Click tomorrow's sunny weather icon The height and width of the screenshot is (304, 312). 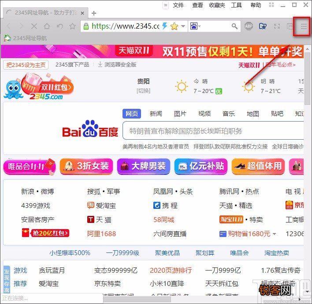click(x=249, y=86)
